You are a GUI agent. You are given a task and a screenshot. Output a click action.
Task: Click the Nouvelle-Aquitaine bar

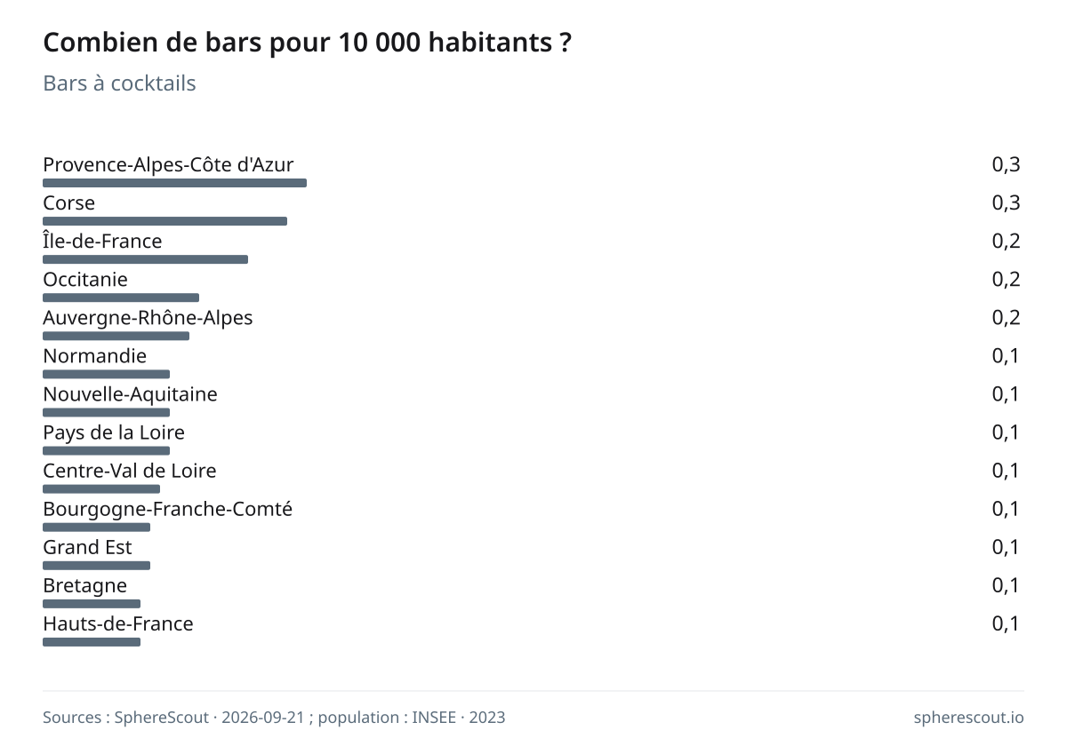point(106,412)
